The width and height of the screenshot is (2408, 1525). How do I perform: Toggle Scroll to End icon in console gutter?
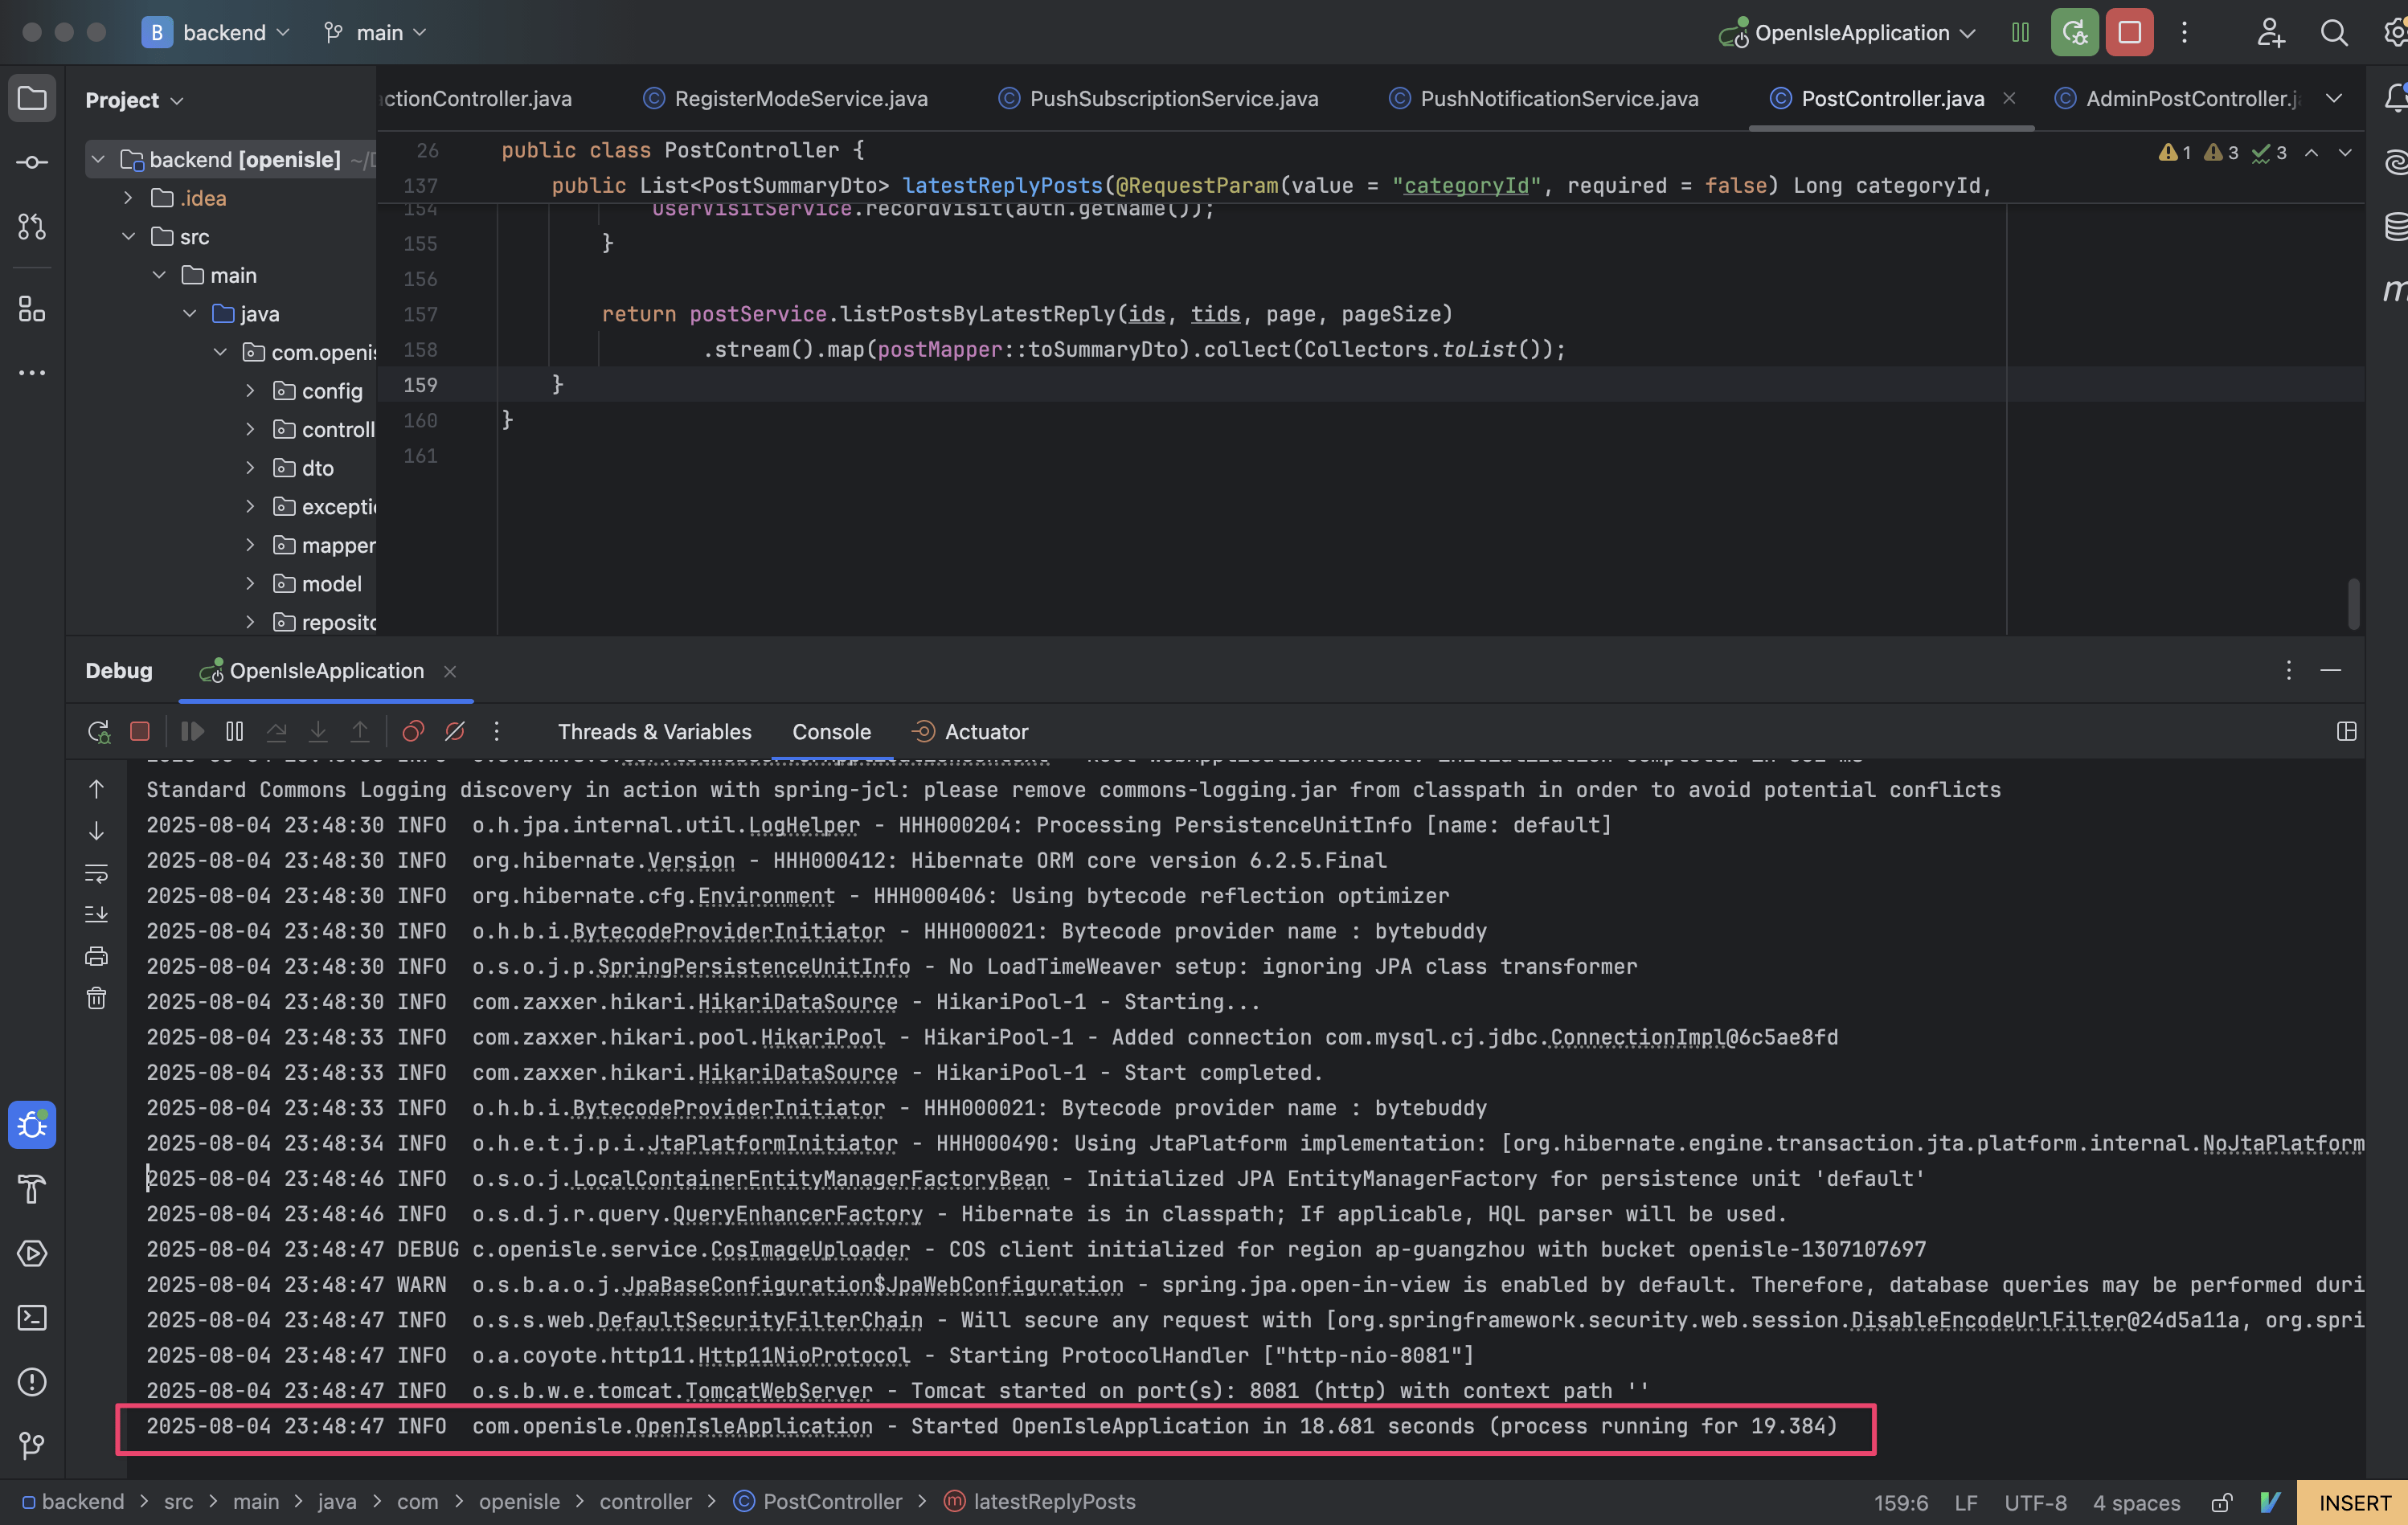pos(96,914)
